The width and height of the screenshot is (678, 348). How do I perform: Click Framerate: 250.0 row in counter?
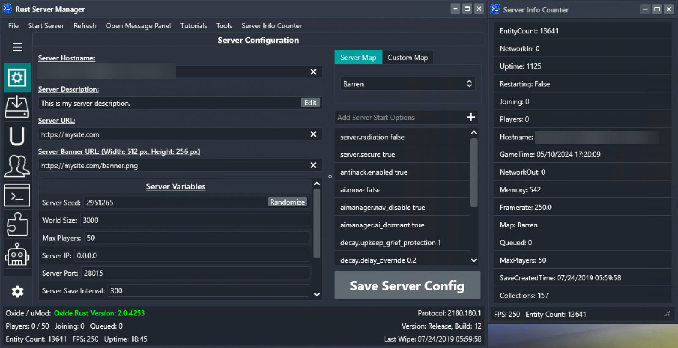(x=582, y=208)
